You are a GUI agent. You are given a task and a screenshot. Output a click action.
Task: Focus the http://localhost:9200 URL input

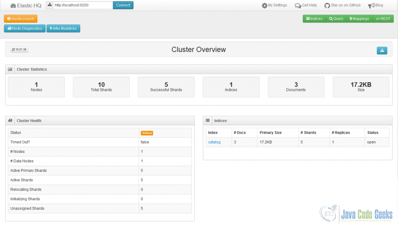pyautogui.click(x=83, y=5)
